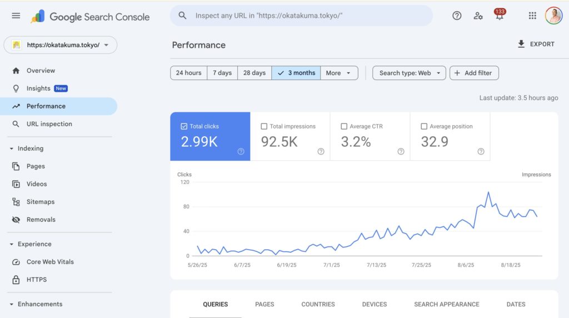Click the 32.9 average position value
The image size is (569, 318).
[x=435, y=142]
